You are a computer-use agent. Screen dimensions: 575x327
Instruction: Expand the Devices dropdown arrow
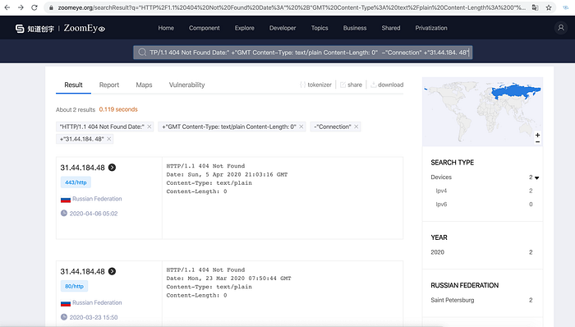click(537, 177)
